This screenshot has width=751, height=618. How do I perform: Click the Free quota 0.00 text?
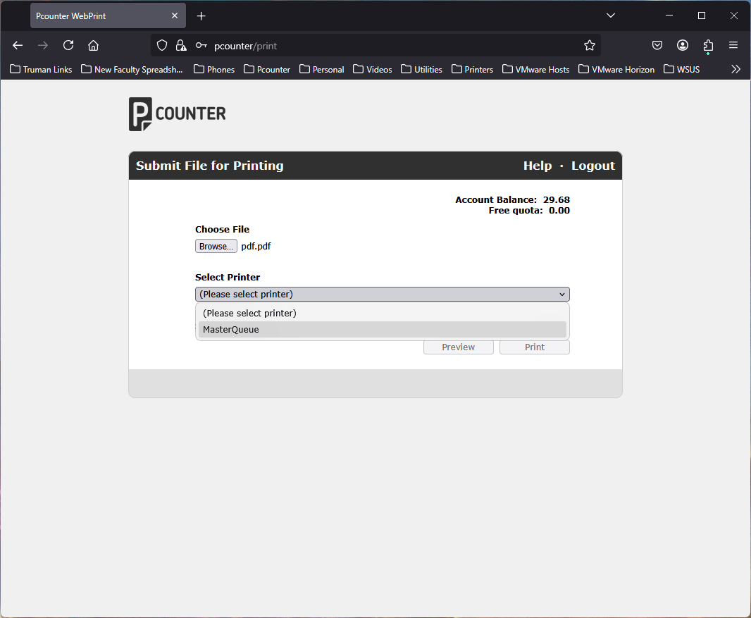tap(529, 210)
